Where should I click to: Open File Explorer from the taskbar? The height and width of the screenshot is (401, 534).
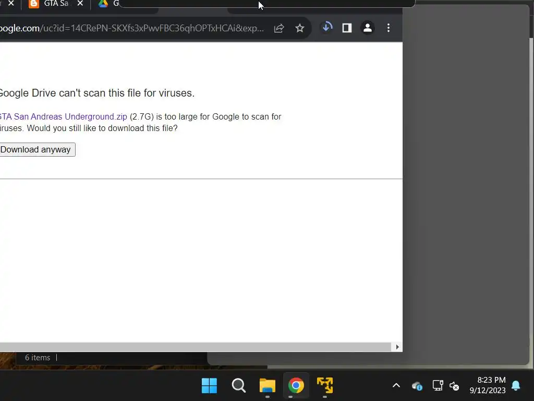pos(268,386)
